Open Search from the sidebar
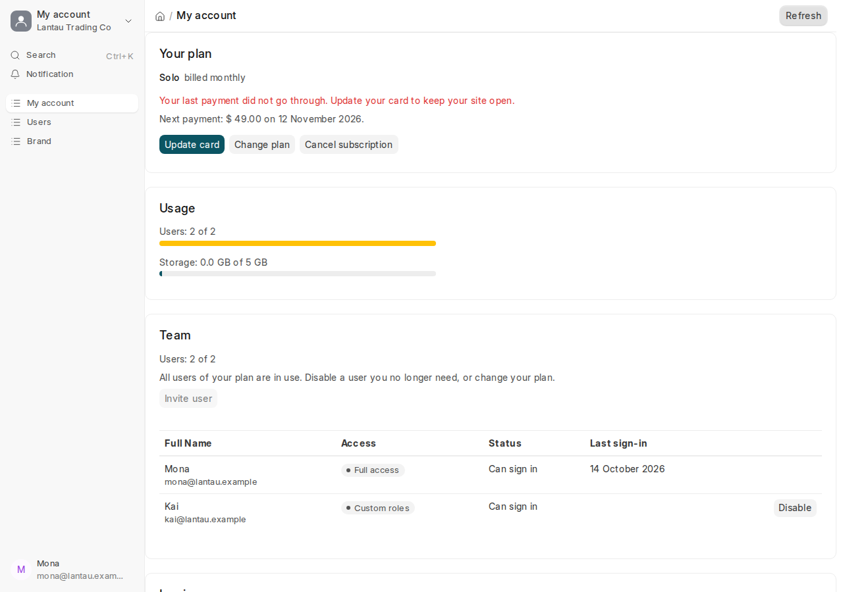The height and width of the screenshot is (592, 843). (72, 55)
